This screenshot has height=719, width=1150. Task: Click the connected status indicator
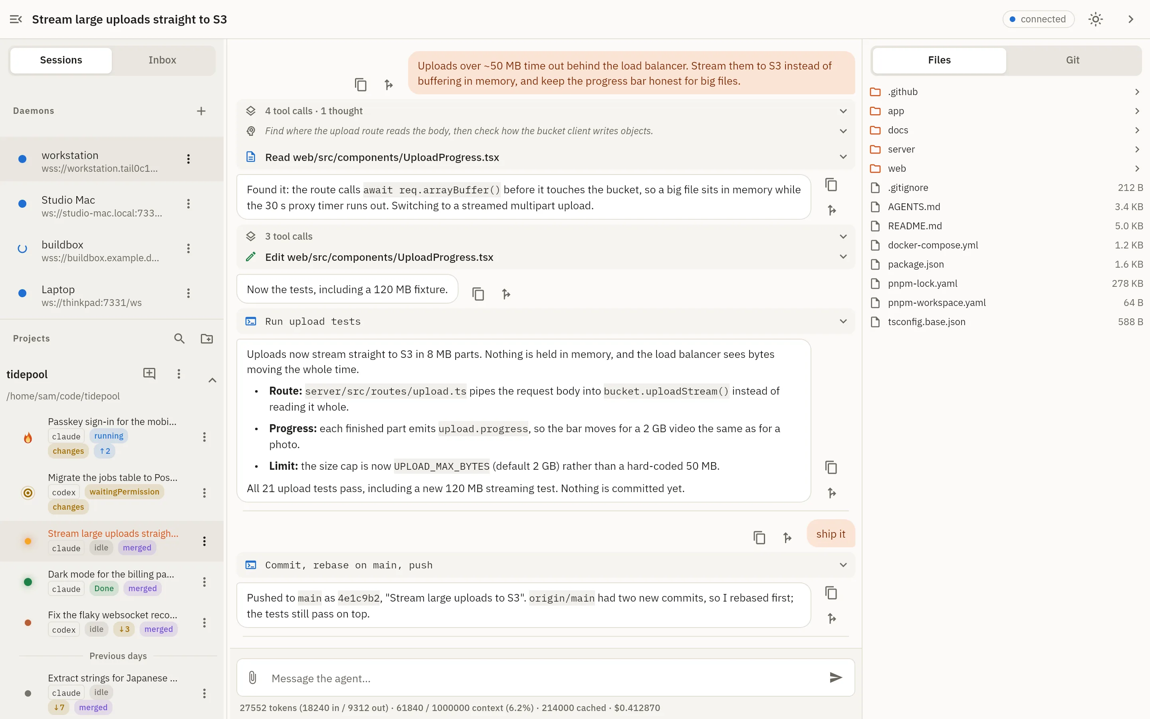pos(1038,19)
